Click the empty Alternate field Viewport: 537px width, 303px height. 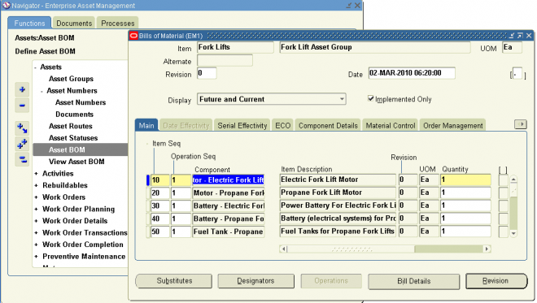click(225, 61)
